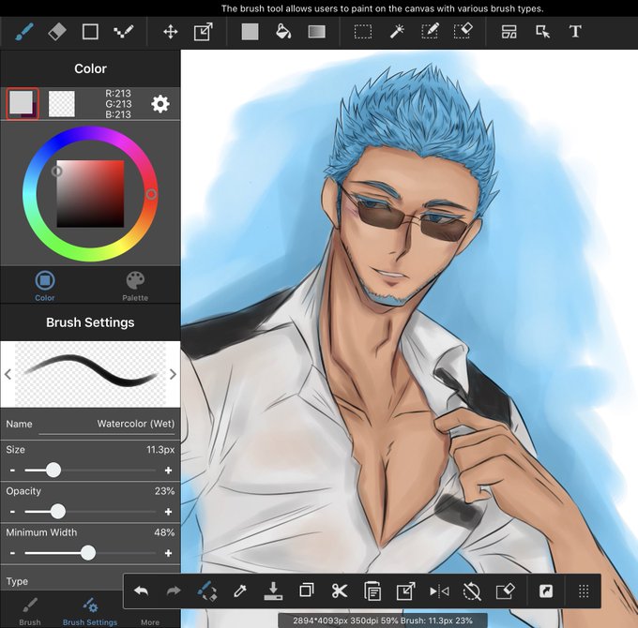Activate the Move tool
This screenshot has height=628, width=638.
(x=170, y=32)
